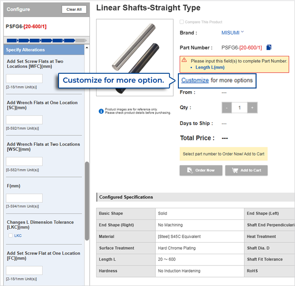The height and width of the screenshot is (286, 295).
Task: Copy part number using the clipboard icon
Action: point(269,48)
